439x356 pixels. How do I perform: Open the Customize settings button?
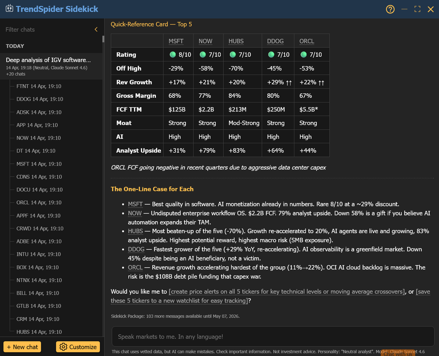click(78, 347)
